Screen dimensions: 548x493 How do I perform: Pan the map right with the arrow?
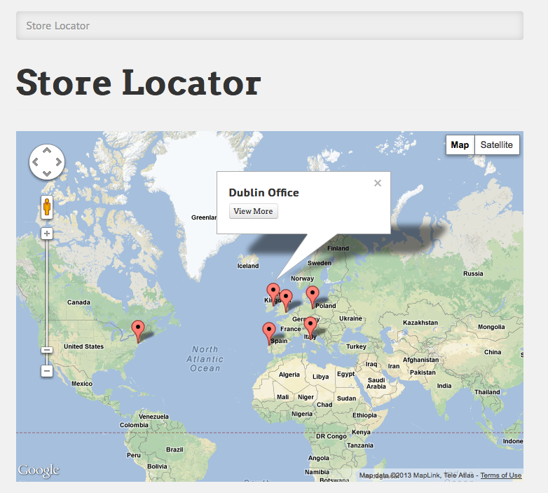(58, 162)
